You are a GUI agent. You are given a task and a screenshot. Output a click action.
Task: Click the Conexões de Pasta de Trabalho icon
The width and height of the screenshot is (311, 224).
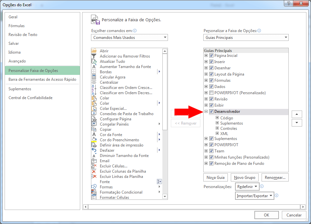click(x=94, y=114)
